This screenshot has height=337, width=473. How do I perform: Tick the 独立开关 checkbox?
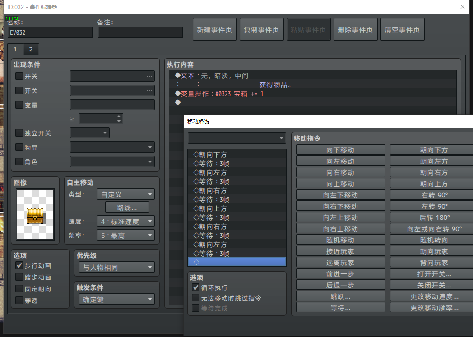point(19,133)
